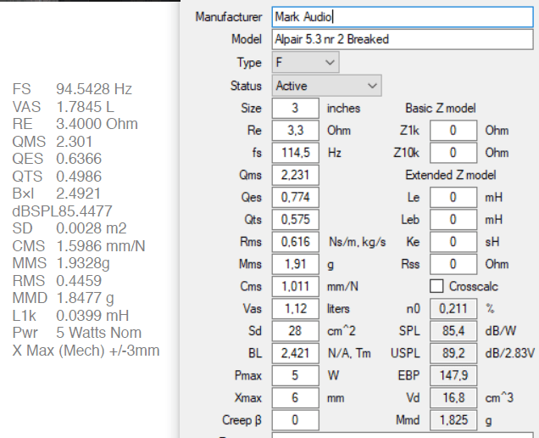Click the Rss input field
This screenshot has width=539, height=438.
[453, 264]
